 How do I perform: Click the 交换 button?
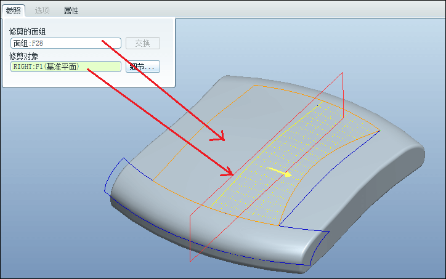[x=143, y=43]
